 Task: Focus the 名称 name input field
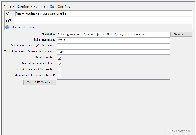click(104, 14)
